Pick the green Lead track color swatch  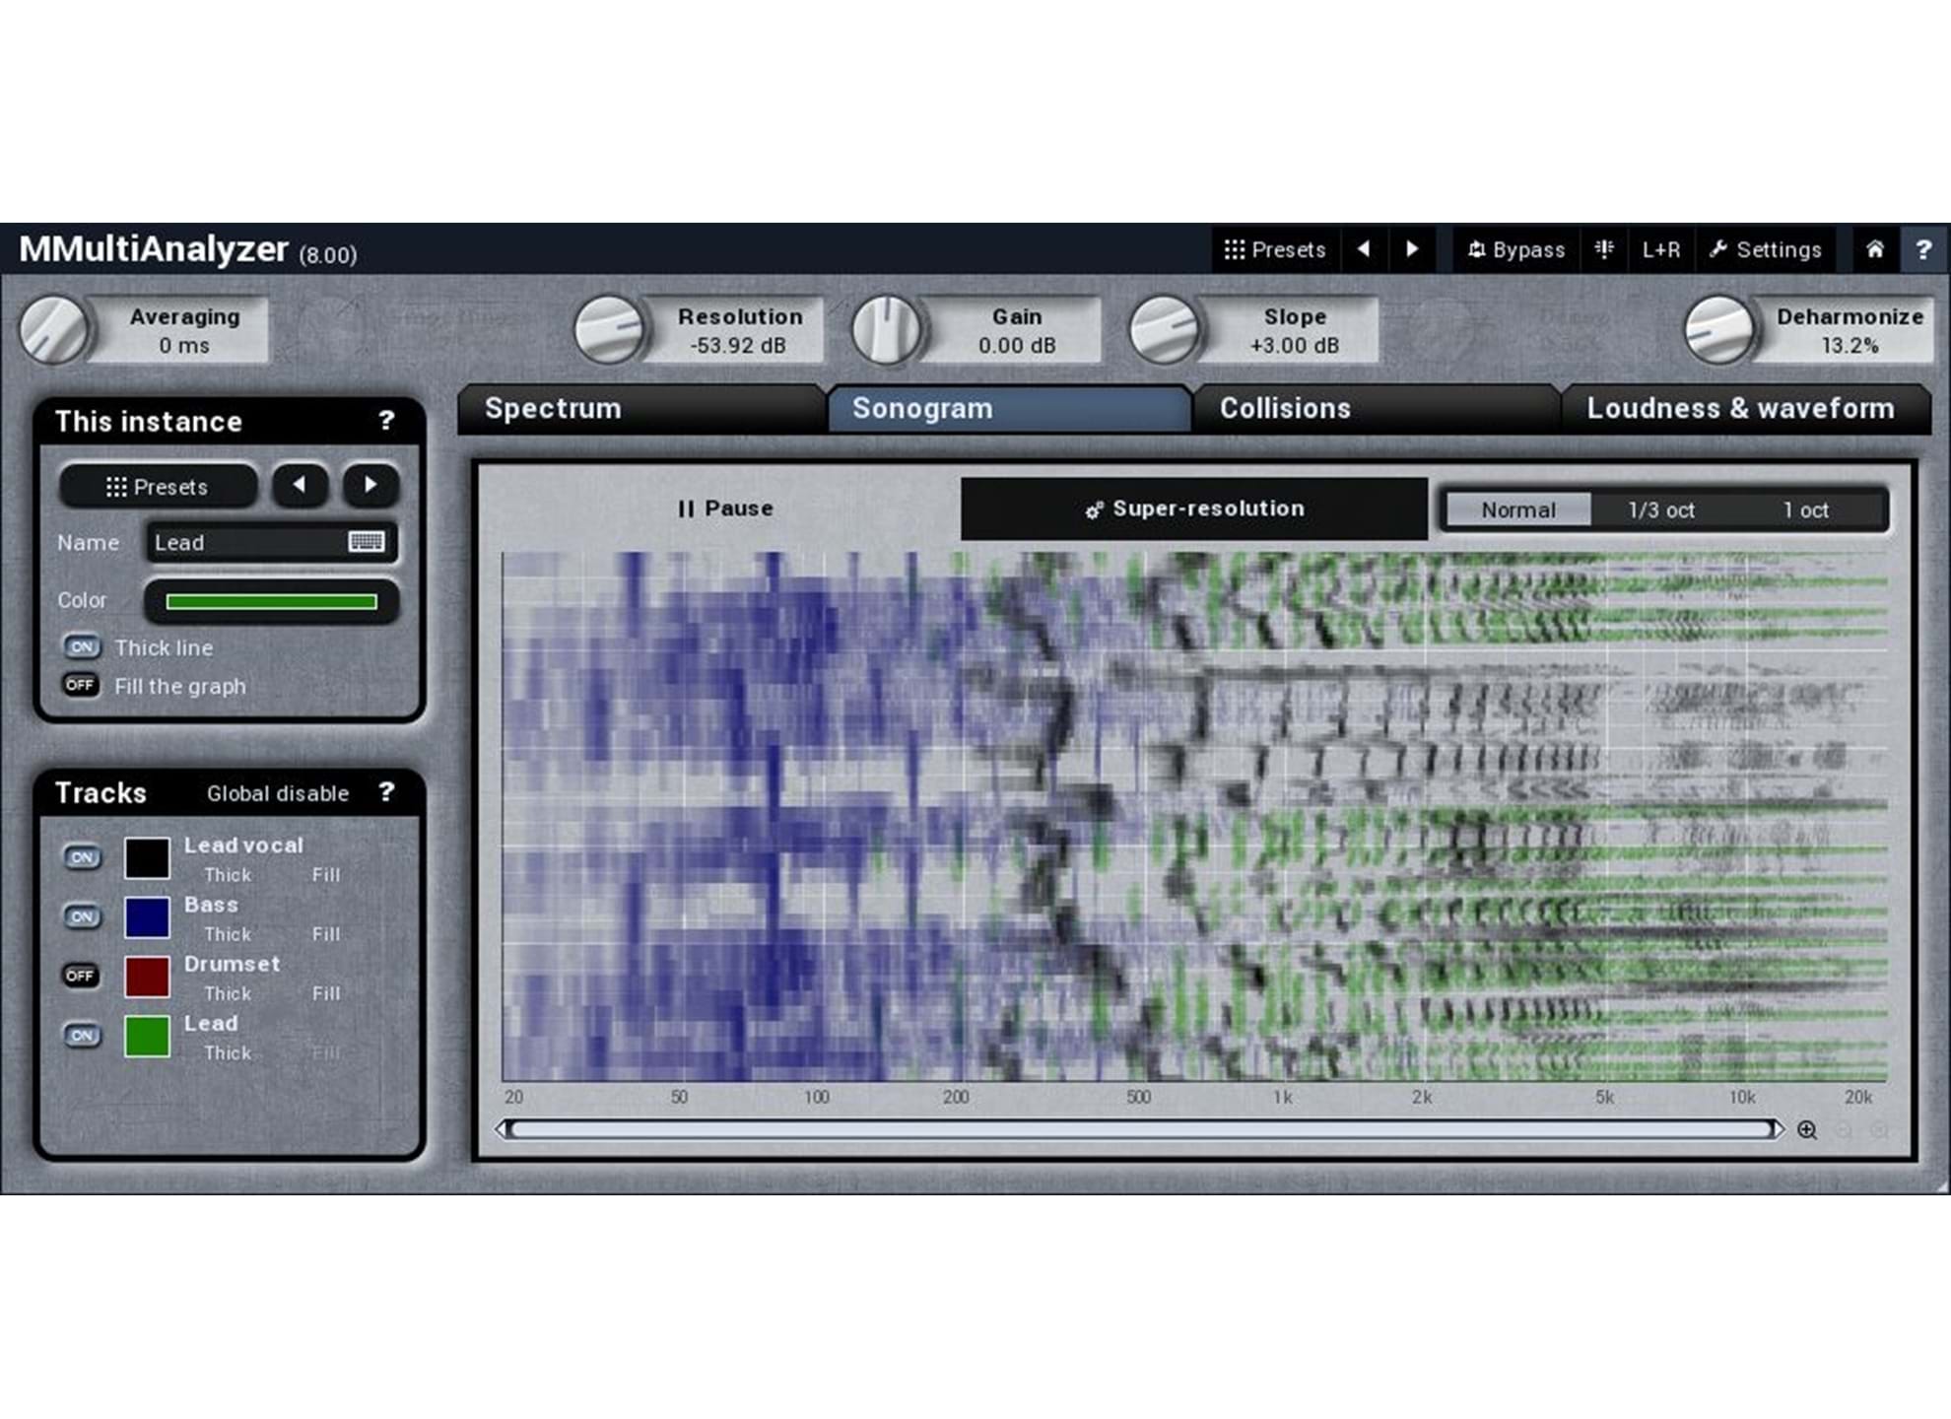[x=147, y=1037]
